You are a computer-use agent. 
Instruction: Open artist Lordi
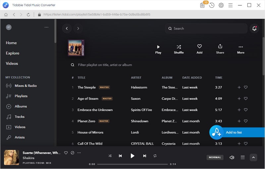[x=135, y=132]
